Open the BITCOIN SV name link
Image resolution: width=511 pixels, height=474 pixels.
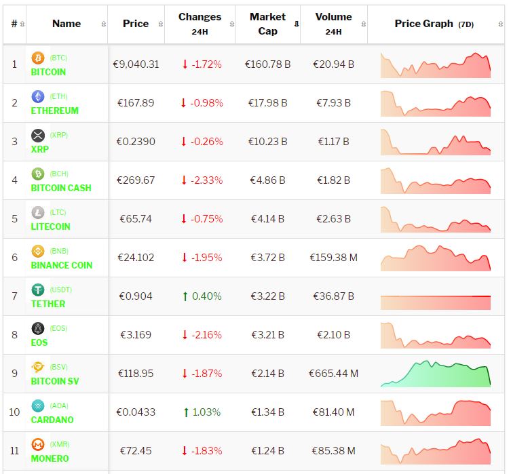(55, 381)
